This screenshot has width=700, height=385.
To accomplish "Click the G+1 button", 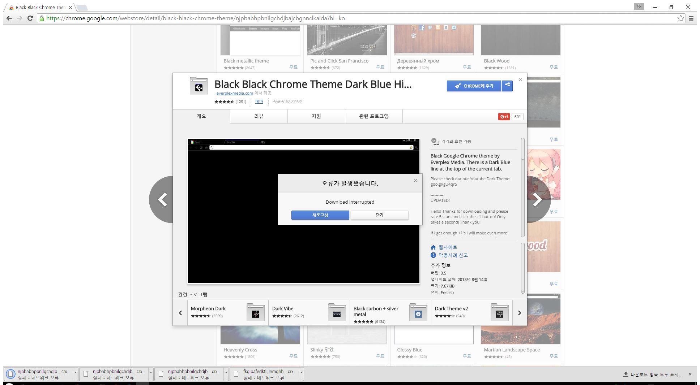I will click(x=504, y=117).
